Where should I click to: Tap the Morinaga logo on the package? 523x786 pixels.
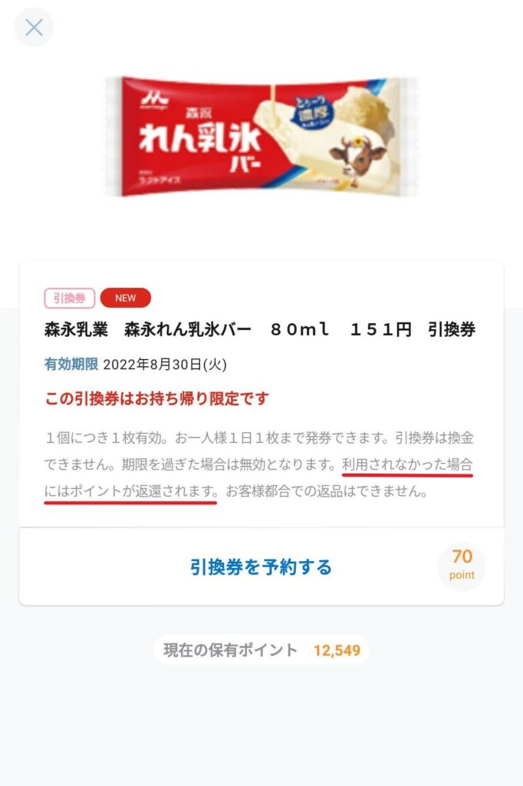[x=154, y=99]
